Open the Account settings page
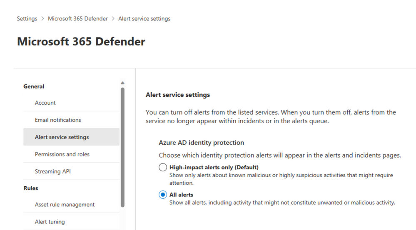Screen dimensions: 416x230 point(45,103)
